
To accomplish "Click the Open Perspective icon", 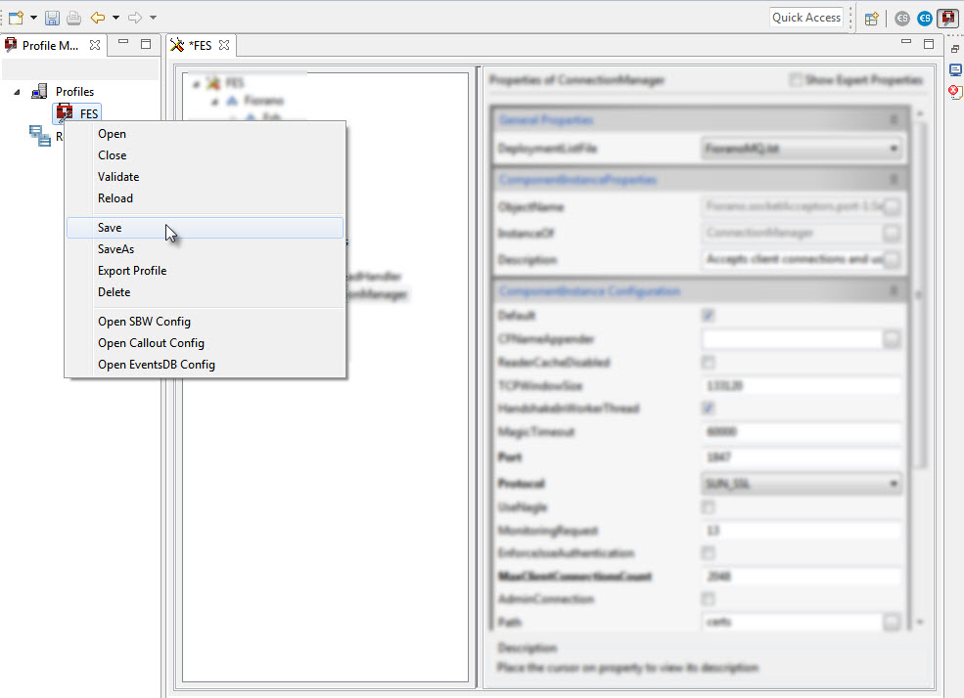I will click(x=871, y=19).
